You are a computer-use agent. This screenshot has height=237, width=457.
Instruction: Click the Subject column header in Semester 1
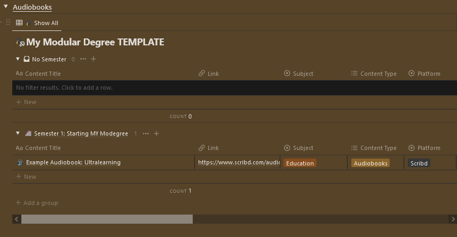303,148
